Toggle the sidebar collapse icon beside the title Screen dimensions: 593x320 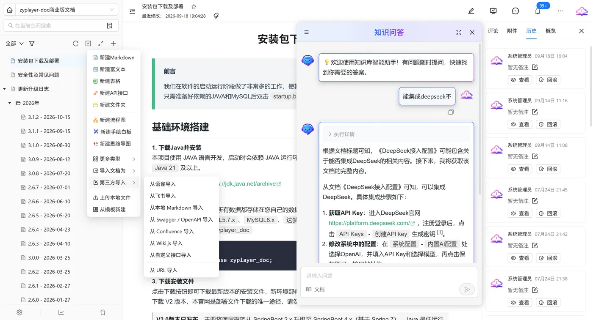click(133, 11)
